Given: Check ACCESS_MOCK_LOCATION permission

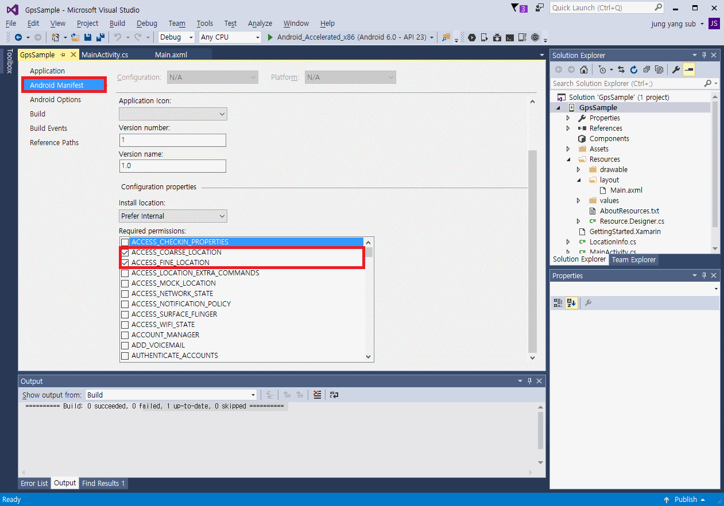Looking at the screenshot, I should (125, 283).
